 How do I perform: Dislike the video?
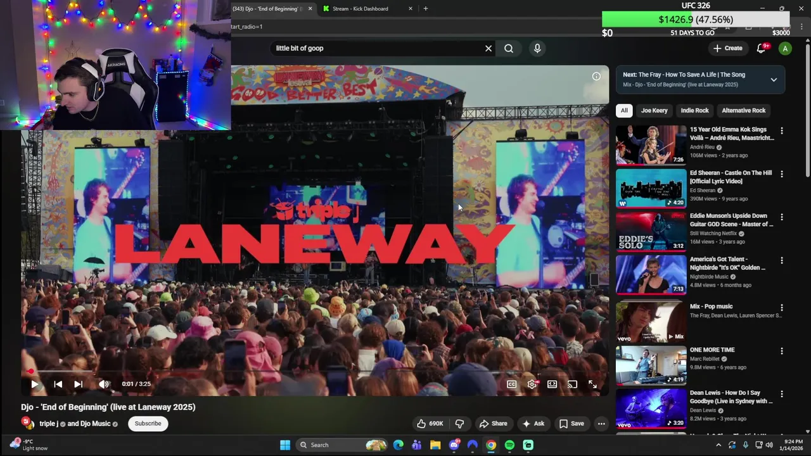(x=460, y=424)
